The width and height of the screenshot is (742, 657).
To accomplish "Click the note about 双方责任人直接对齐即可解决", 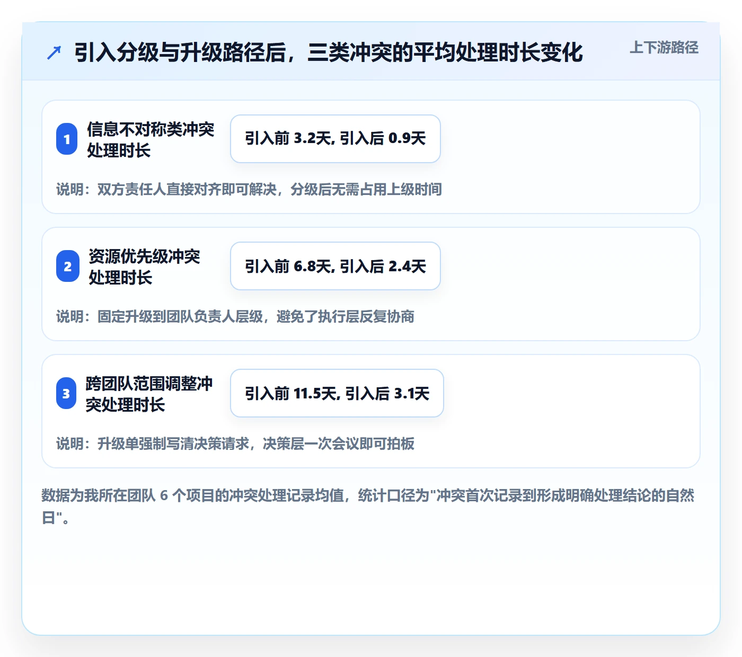I will tap(249, 189).
